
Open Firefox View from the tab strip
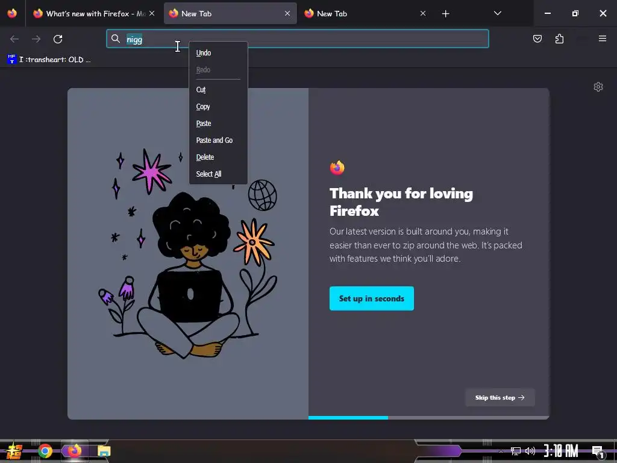coord(12,13)
